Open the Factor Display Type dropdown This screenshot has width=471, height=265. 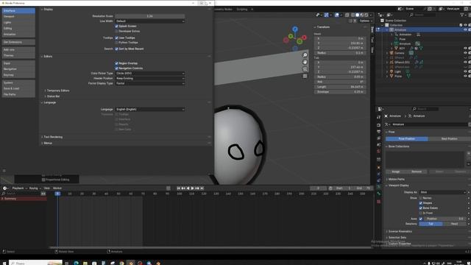coord(150,83)
